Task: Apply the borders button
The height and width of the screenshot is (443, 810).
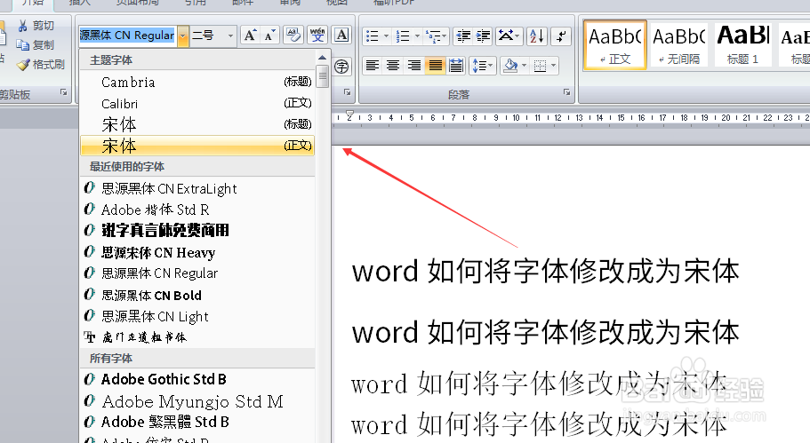Action: tap(541, 66)
